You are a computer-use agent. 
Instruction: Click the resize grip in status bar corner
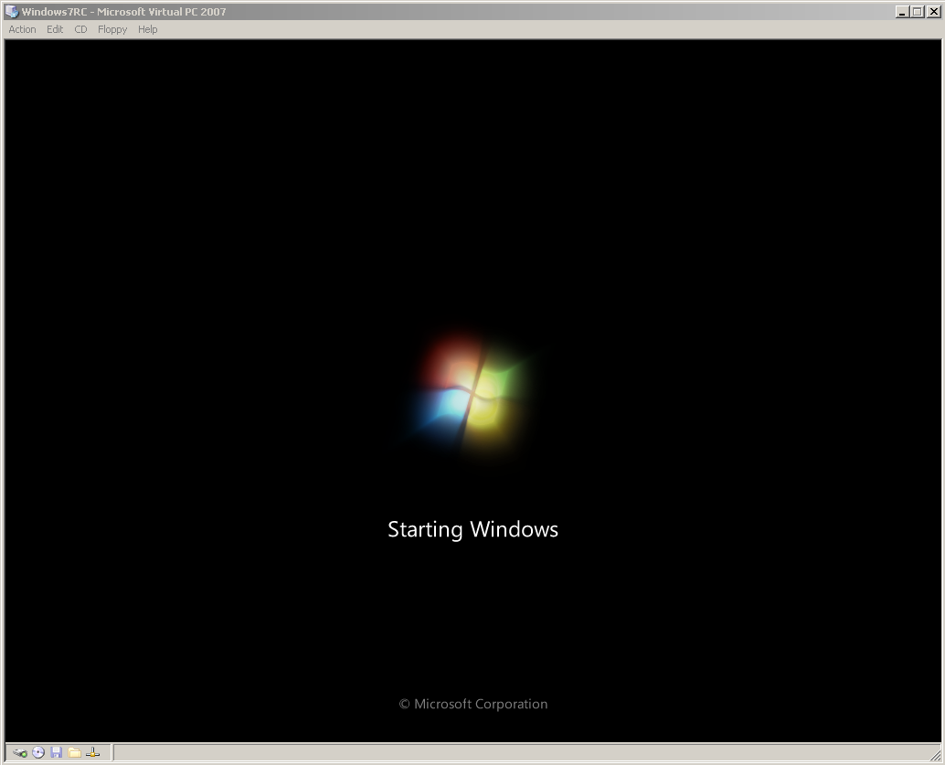tap(935, 755)
